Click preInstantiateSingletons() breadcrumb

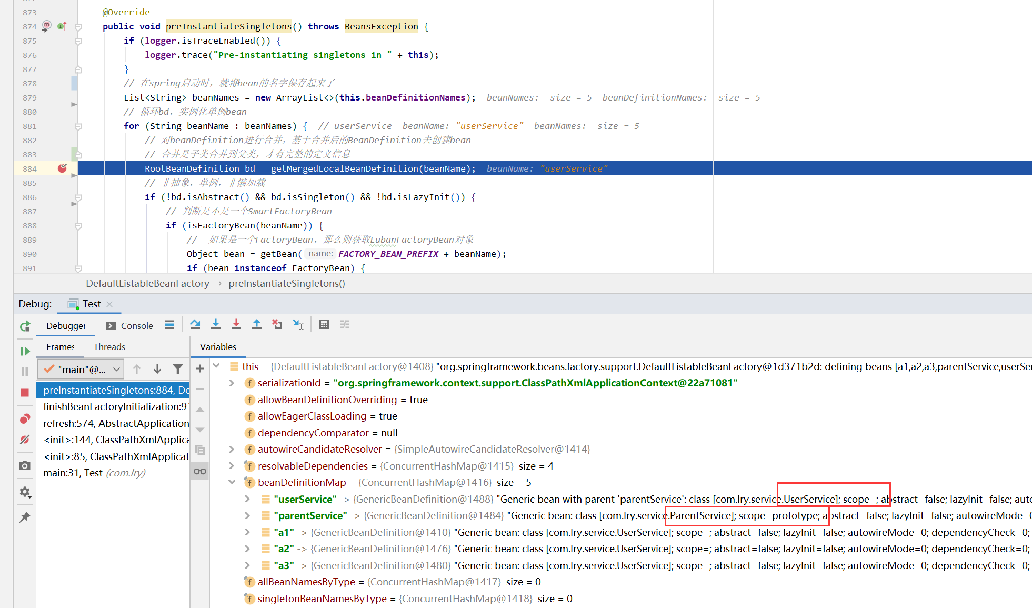pos(287,283)
